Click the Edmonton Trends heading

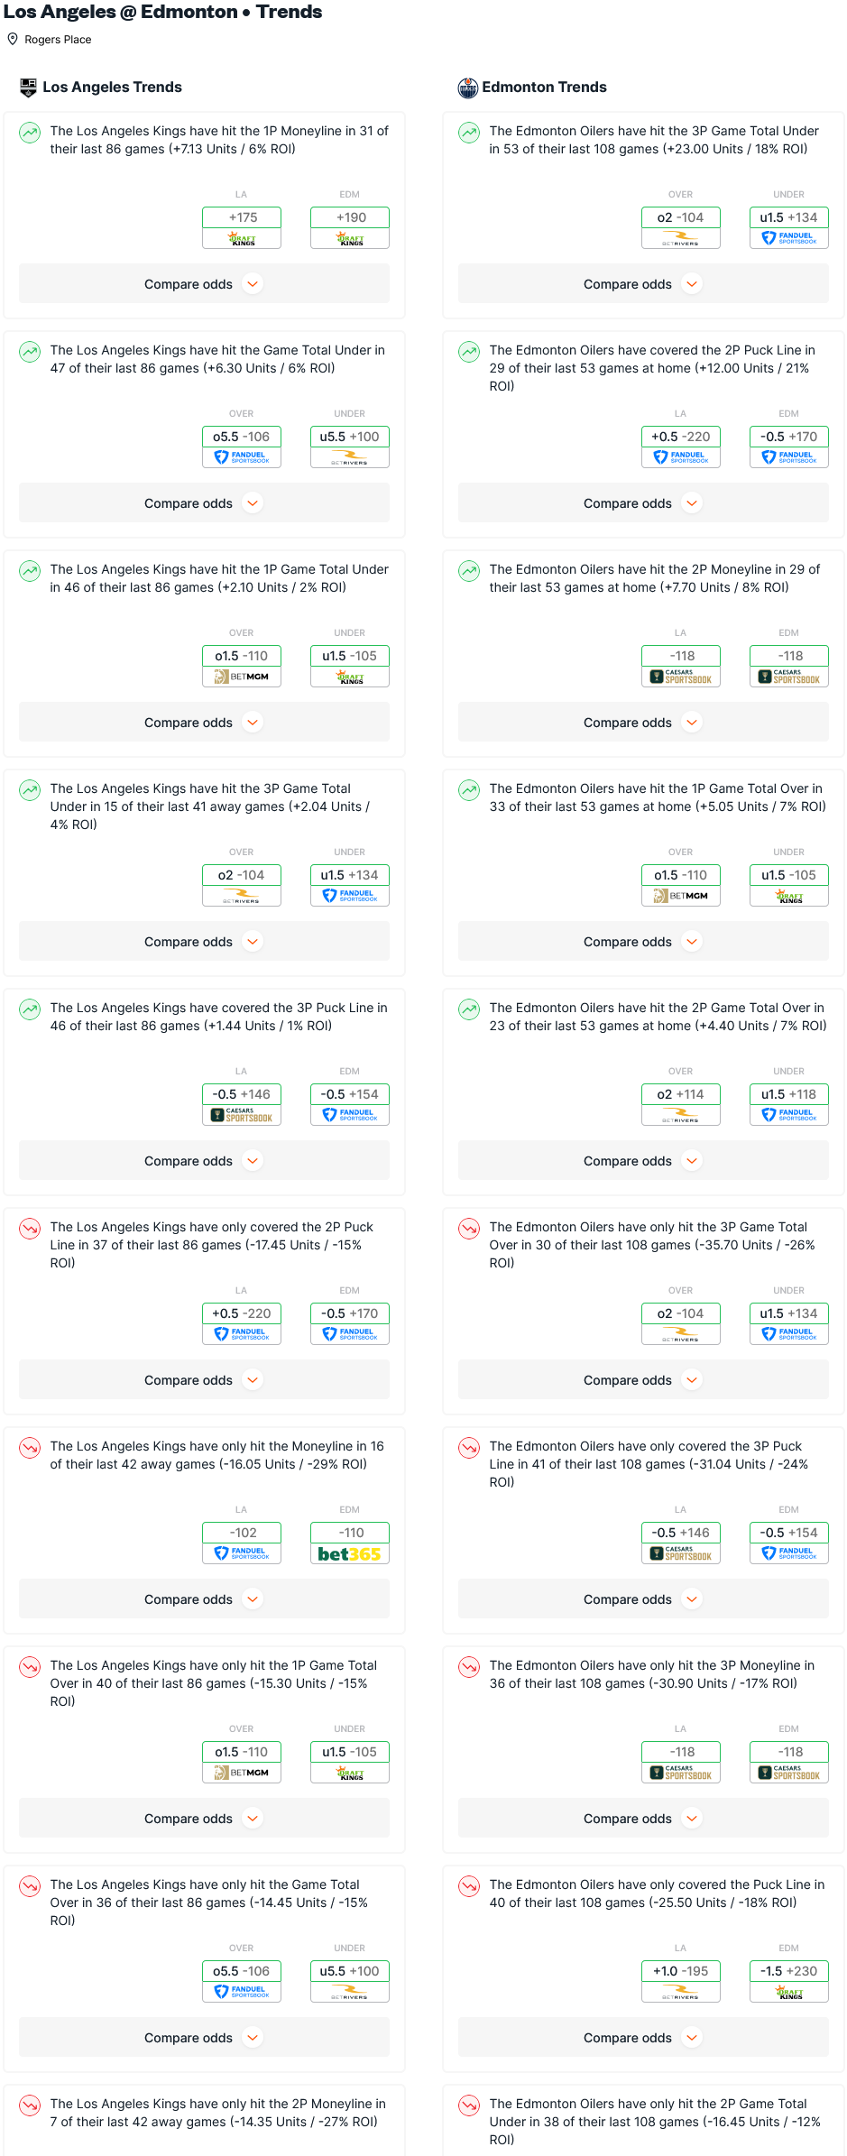(x=544, y=88)
